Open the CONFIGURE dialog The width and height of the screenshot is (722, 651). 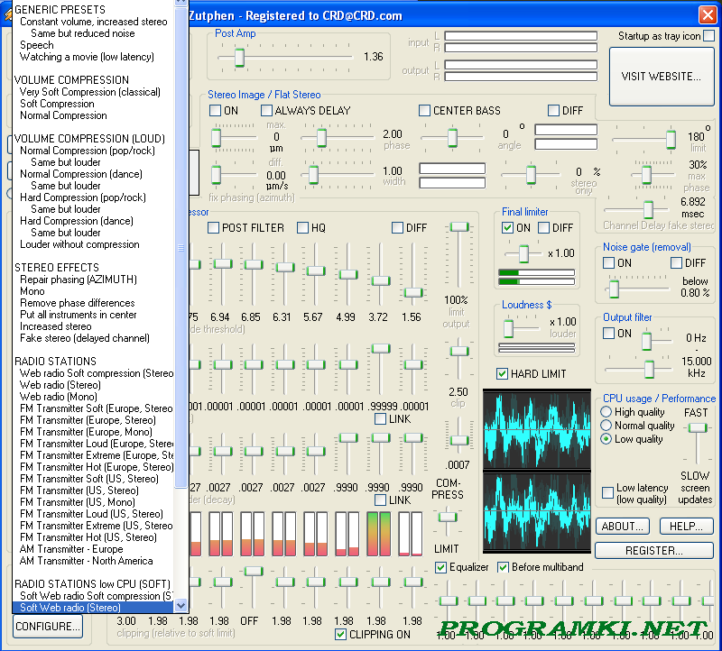(47, 627)
